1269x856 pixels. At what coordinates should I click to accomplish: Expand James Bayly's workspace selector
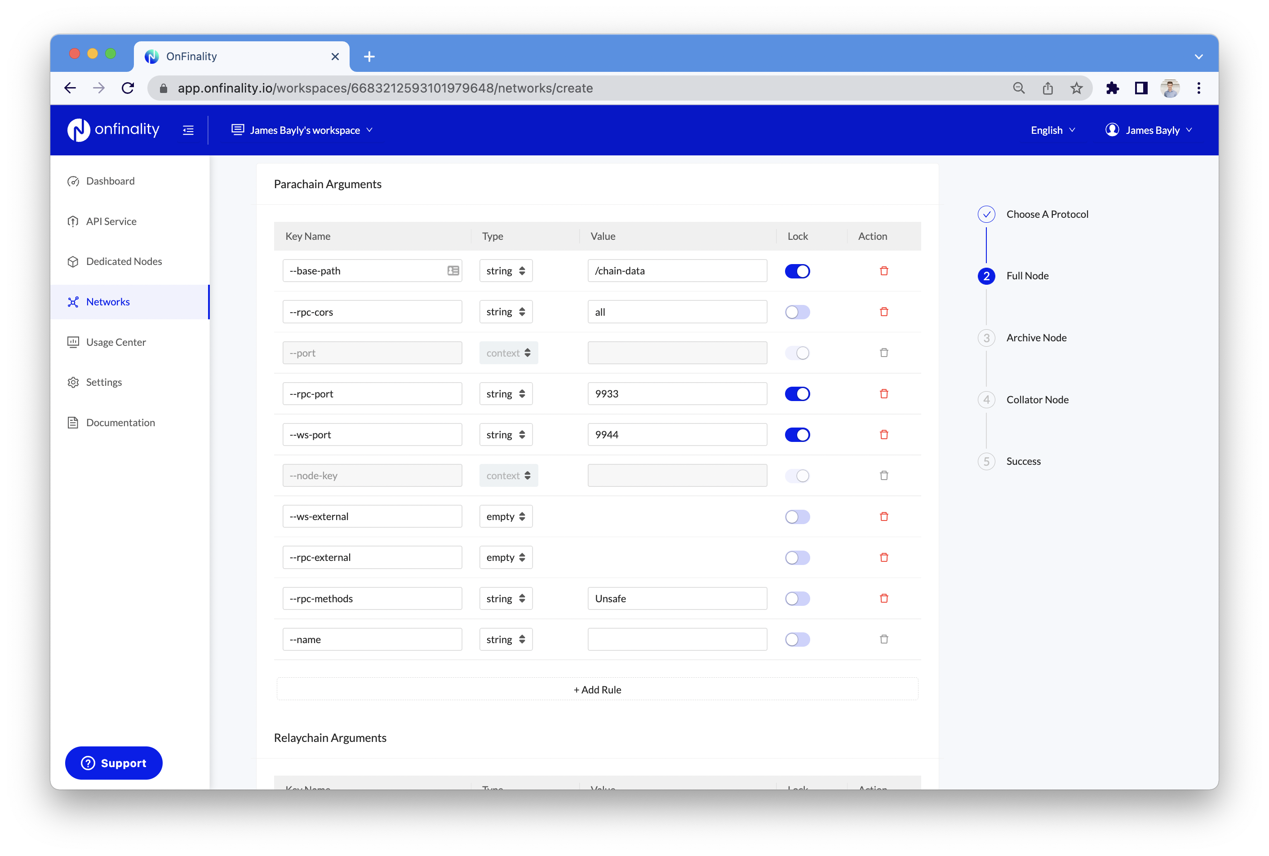click(x=302, y=130)
